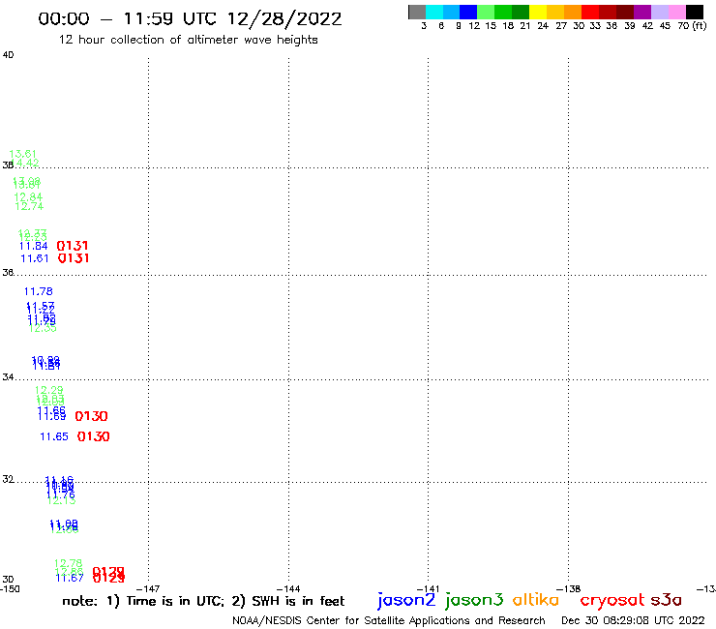The image size is (716, 629).
Task: Select subtitle '12 hour collection of altimeter wave heights'
Action: (188, 40)
